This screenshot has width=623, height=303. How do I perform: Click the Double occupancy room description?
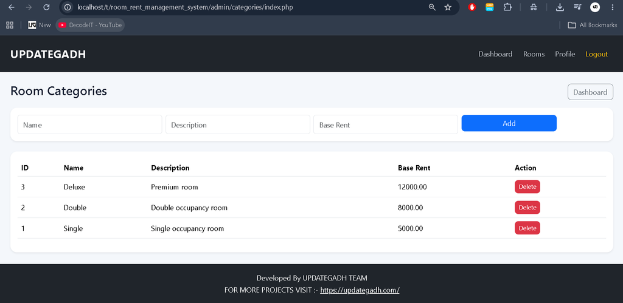coord(189,208)
